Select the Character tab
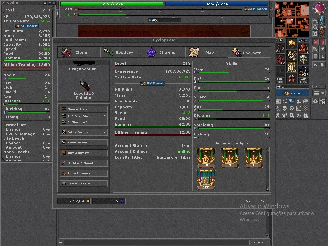 click(250, 52)
